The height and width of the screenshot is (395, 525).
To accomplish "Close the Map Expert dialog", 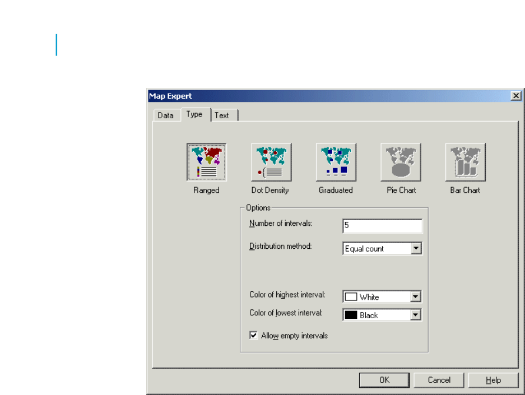I will click(516, 96).
